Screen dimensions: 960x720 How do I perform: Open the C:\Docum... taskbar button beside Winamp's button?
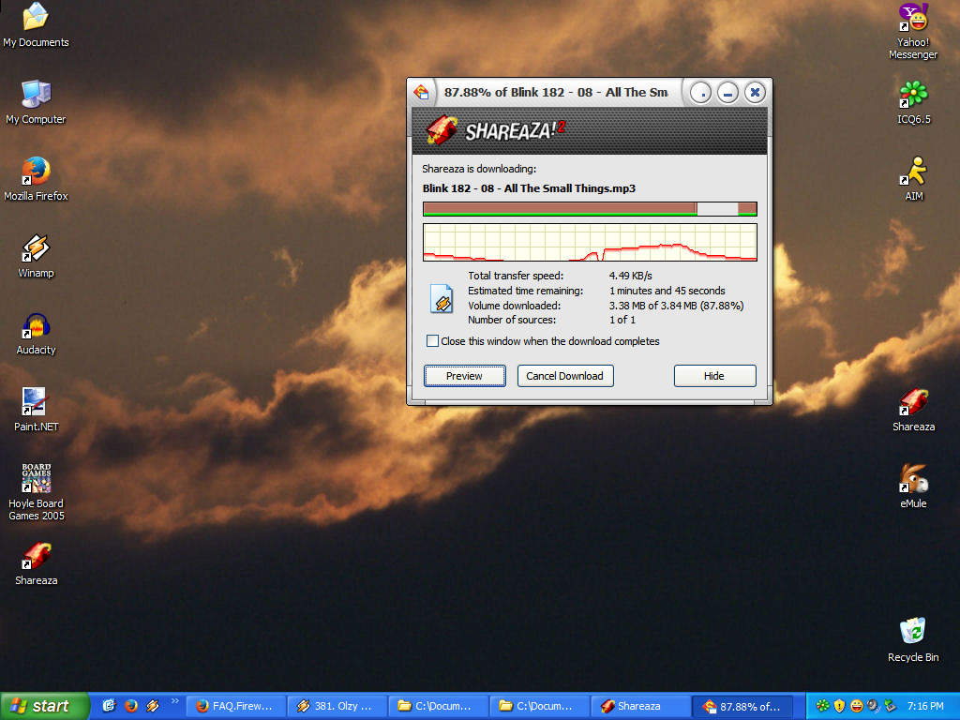[x=439, y=706]
